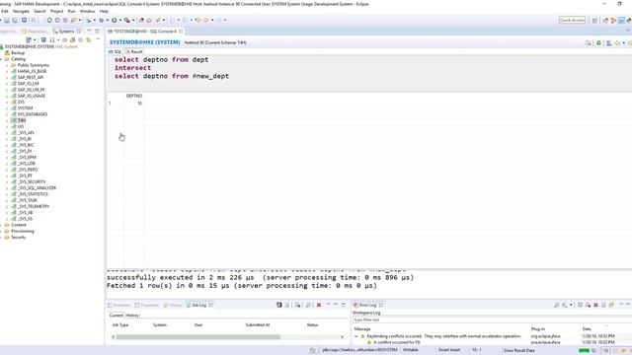Click the green Execute icon in SQL console
This screenshot has width=632, height=355.
(x=598, y=42)
